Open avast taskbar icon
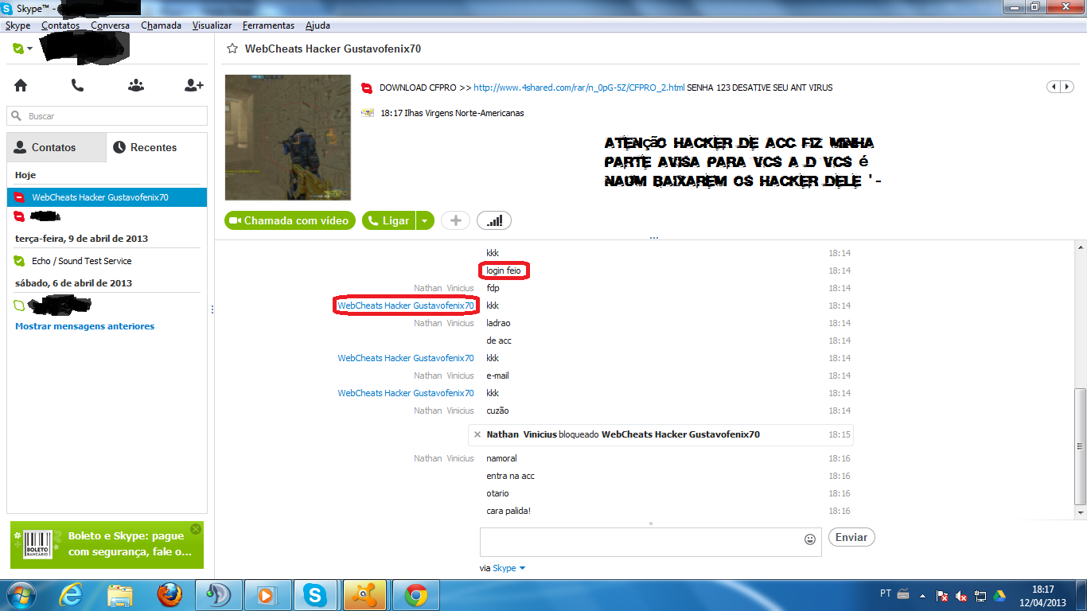Viewport: 1087px width, 611px height. 365,595
